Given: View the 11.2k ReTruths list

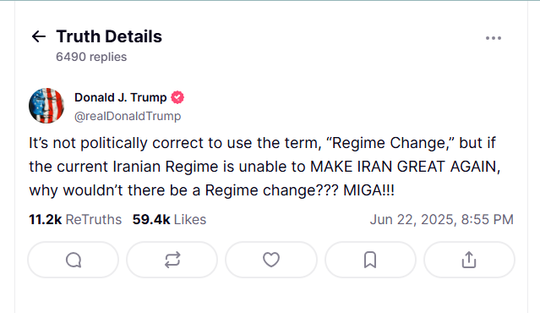Looking at the screenshot, I should [x=75, y=220].
